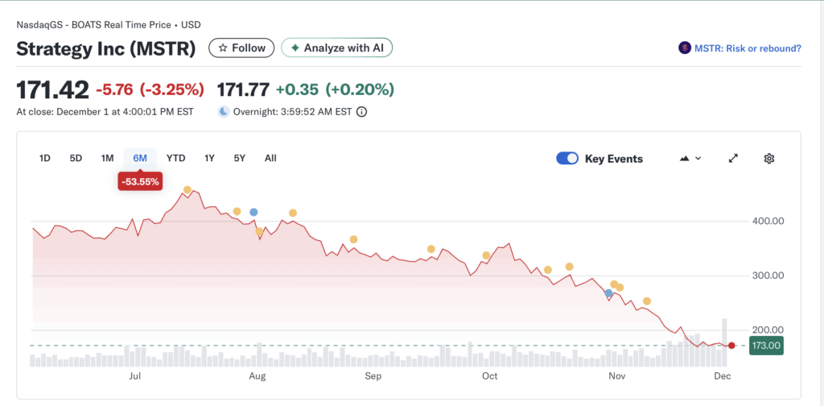Click the Follow star button
Screen dimensions: 824x406
coord(241,48)
